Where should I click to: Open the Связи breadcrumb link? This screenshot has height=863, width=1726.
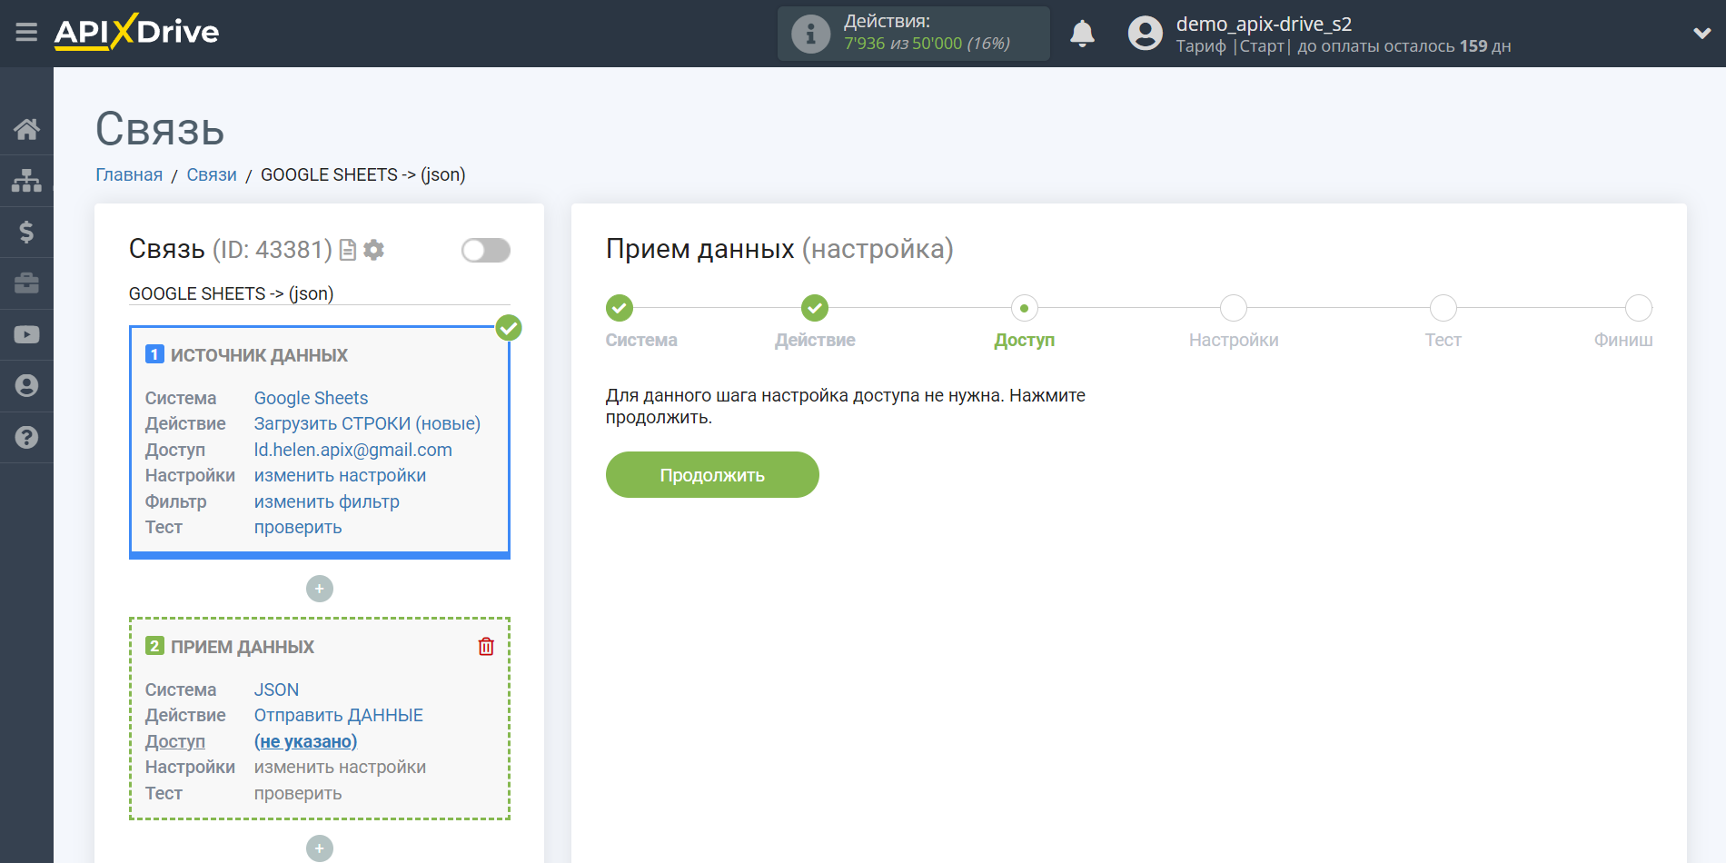click(x=212, y=174)
